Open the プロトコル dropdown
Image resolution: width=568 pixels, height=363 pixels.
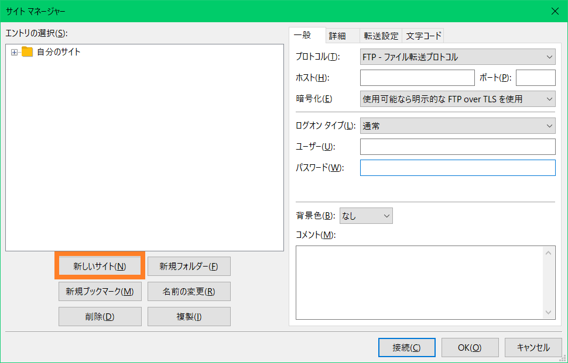[457, 57]
